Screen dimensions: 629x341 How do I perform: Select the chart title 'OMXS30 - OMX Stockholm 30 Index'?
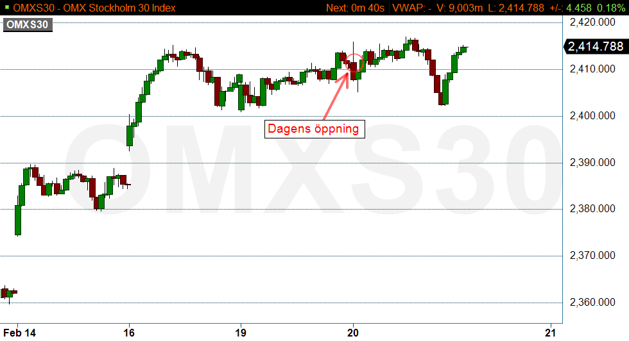click(x=94, y=8)
